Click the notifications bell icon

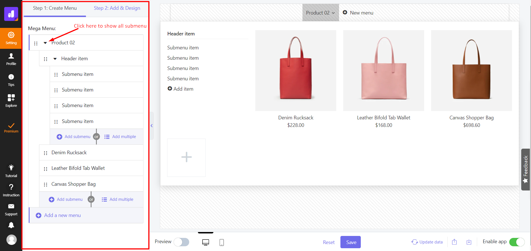[x=11, y=225]
